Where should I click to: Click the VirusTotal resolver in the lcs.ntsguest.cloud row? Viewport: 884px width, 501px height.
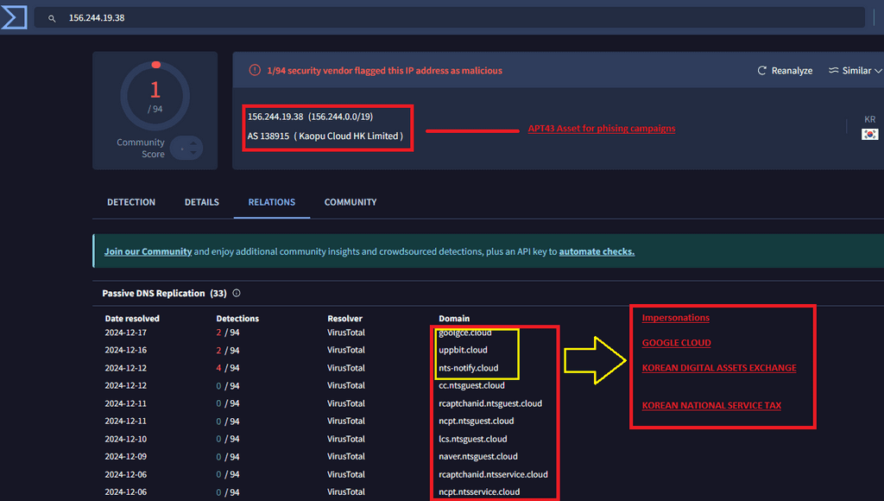pos(346,439)
